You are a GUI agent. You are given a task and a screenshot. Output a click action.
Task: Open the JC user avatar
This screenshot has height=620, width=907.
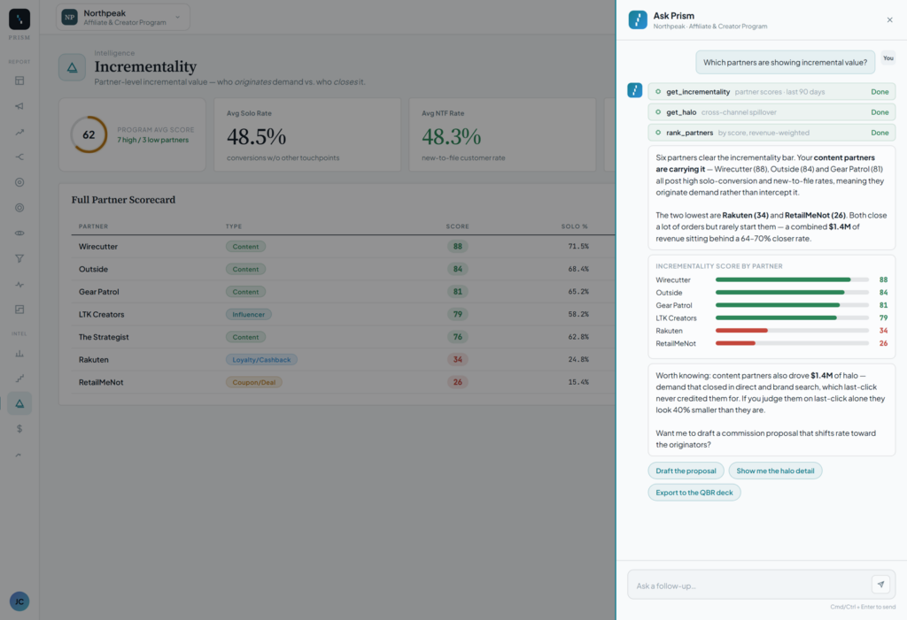coord(19,601)
